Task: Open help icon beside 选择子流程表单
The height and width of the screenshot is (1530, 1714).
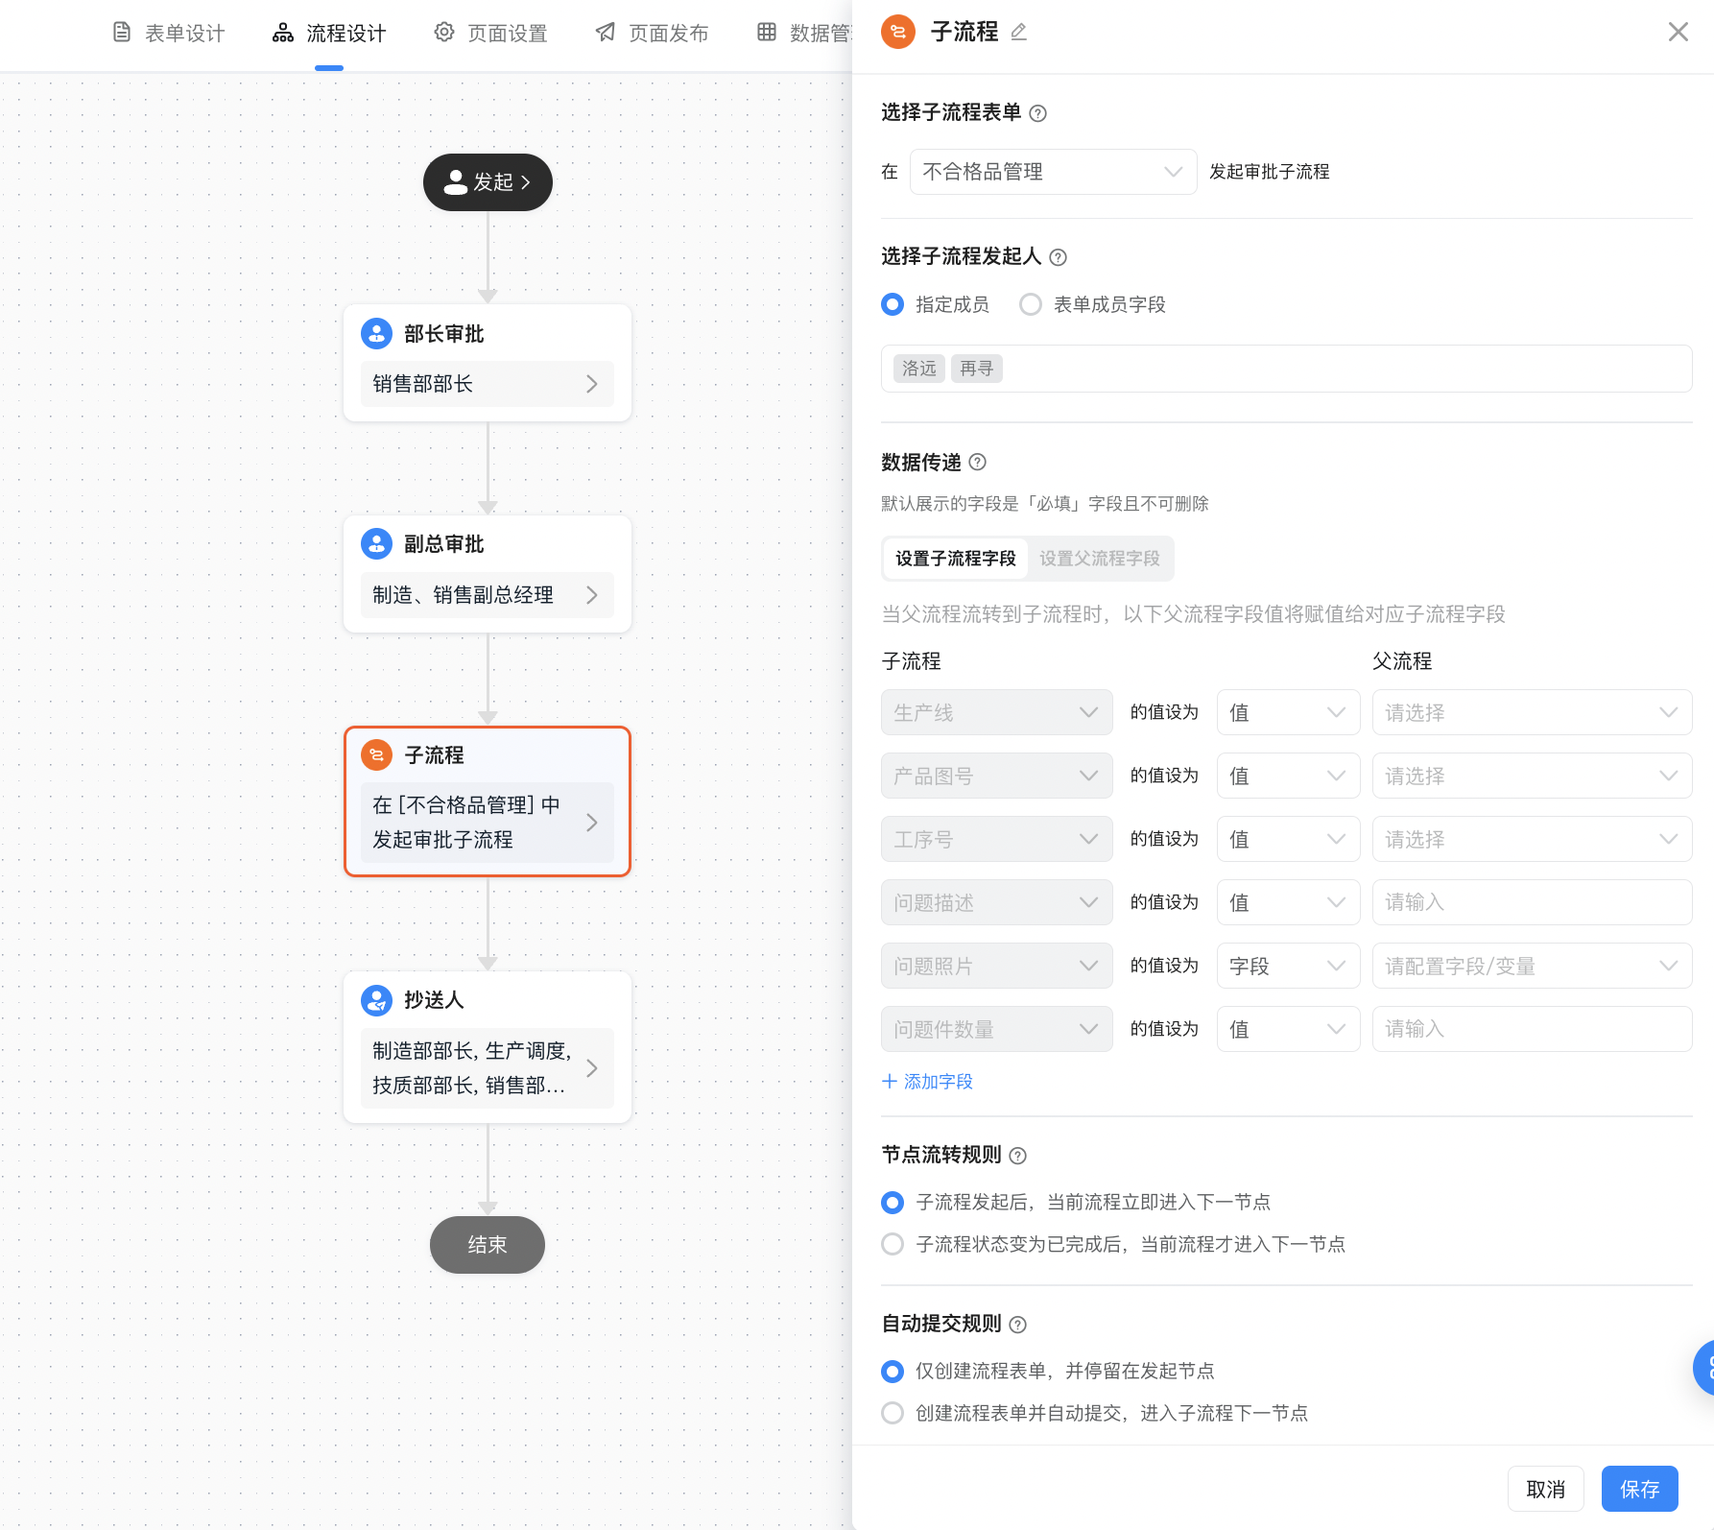Action: [x=1037, y=113]
